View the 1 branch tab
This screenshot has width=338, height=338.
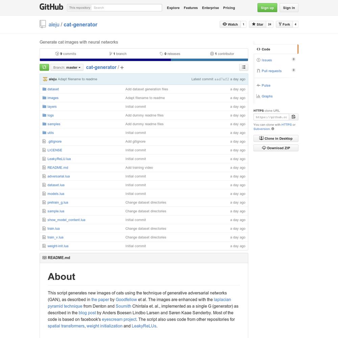coord(118,54)
